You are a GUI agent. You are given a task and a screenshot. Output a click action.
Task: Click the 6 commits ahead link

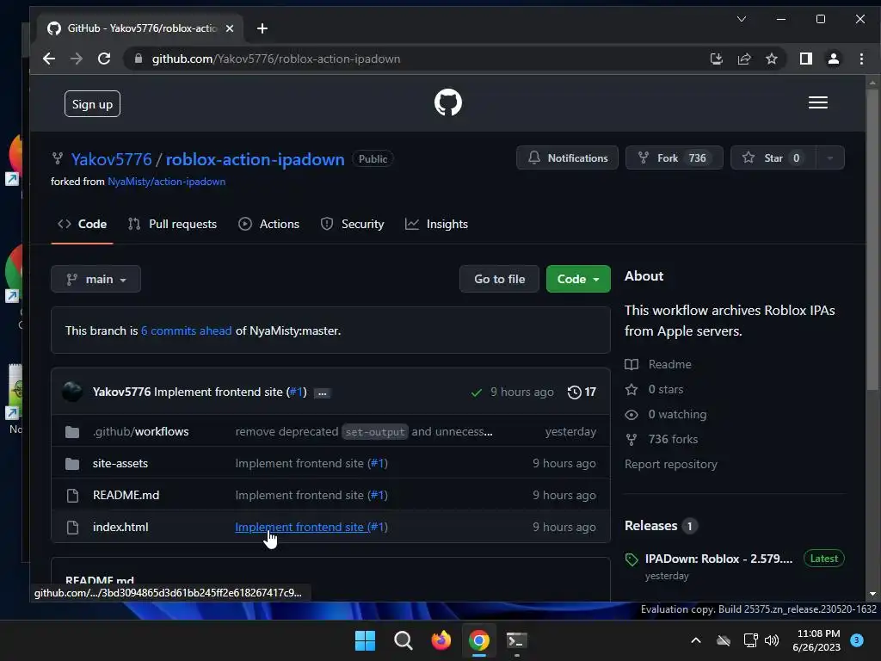(x=186, y=331)
